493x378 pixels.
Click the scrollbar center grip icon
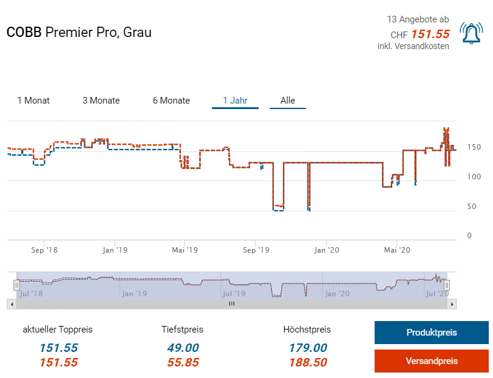(x=231, y=304)
